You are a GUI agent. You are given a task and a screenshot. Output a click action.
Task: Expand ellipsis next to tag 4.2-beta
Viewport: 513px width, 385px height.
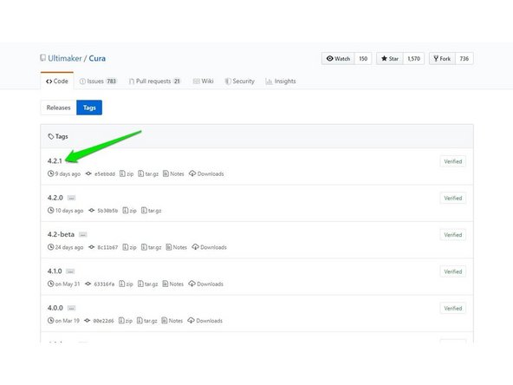coord(83,235)
